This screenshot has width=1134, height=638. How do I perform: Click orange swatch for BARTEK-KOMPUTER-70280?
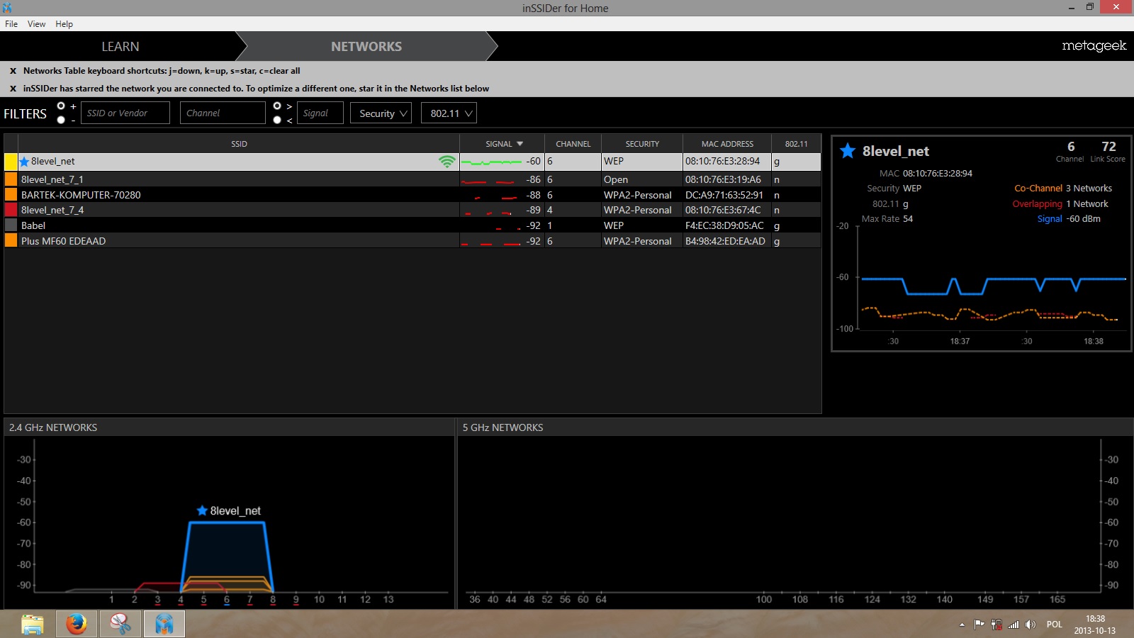pyautogui.click(x=11, y=195)
